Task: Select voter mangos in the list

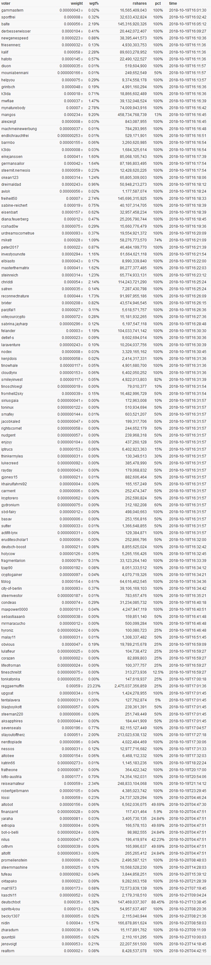Action: [x=8, y=115]
